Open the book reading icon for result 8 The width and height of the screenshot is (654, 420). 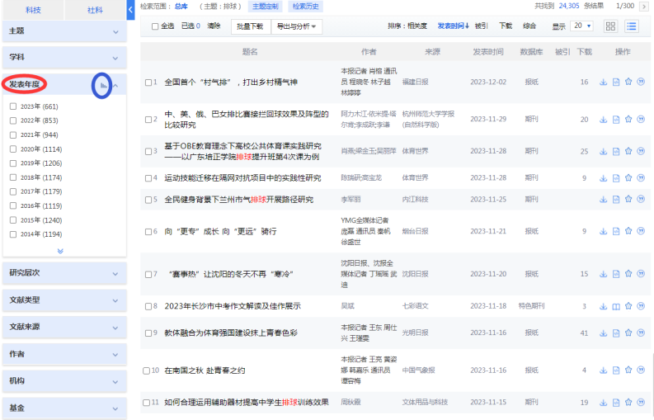(x=616, y=306)
